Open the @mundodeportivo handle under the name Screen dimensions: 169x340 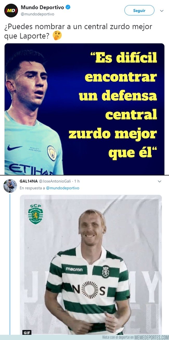point(37,14)
